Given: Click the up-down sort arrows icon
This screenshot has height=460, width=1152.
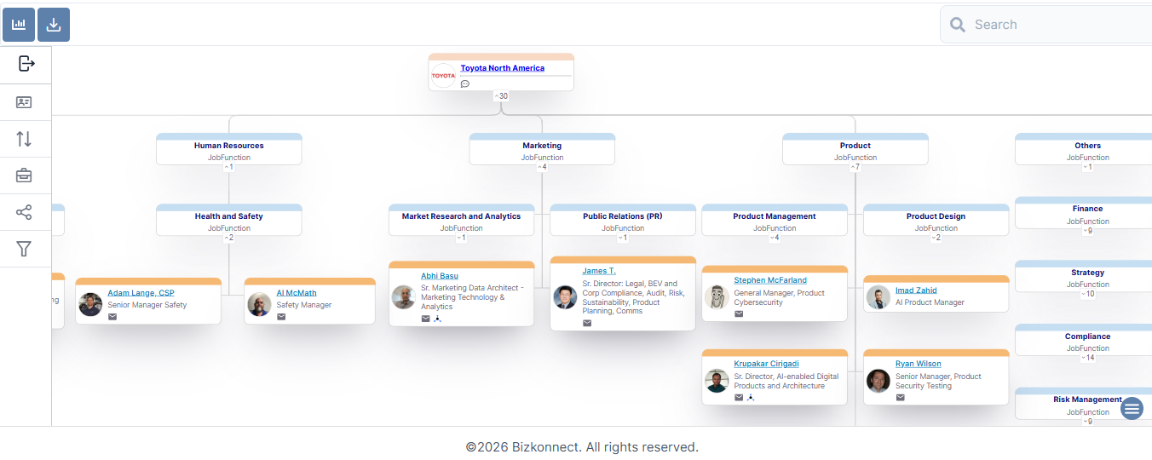Looking at the screenshot, I should tap(24, 139).
